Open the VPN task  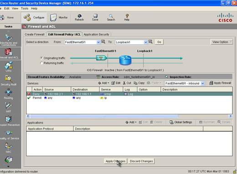(x=9, y=67)
